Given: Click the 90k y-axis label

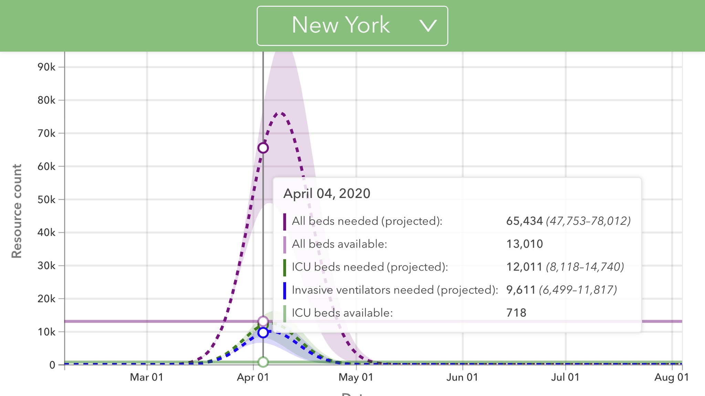Looking at the screenshot, I should pyautogui.click(x=46, y=67).
